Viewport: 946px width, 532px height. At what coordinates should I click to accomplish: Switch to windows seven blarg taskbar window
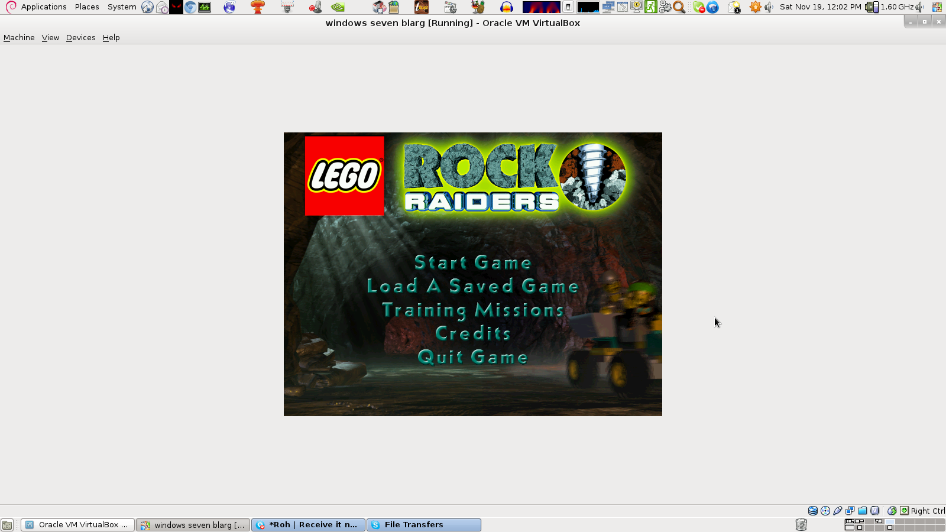(x=193, y=525)
